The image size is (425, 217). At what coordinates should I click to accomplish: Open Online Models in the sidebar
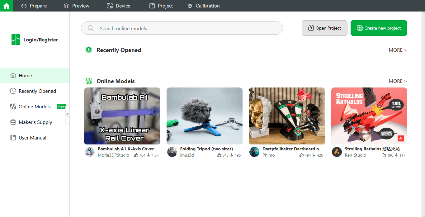35,106
